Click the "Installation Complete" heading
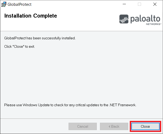Screen dimensions: 163x134 (x=31, y=16)
